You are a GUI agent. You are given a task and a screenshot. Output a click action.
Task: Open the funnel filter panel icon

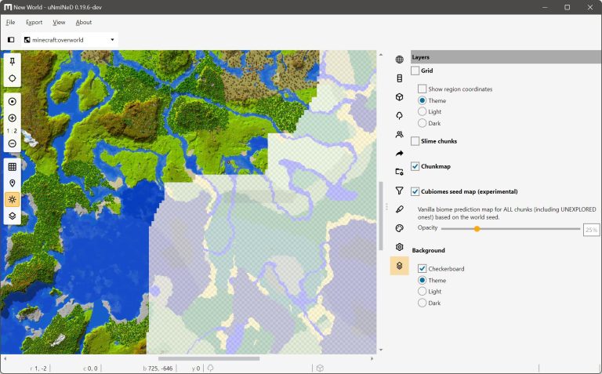pyautogui.click(x=399, y=191)
